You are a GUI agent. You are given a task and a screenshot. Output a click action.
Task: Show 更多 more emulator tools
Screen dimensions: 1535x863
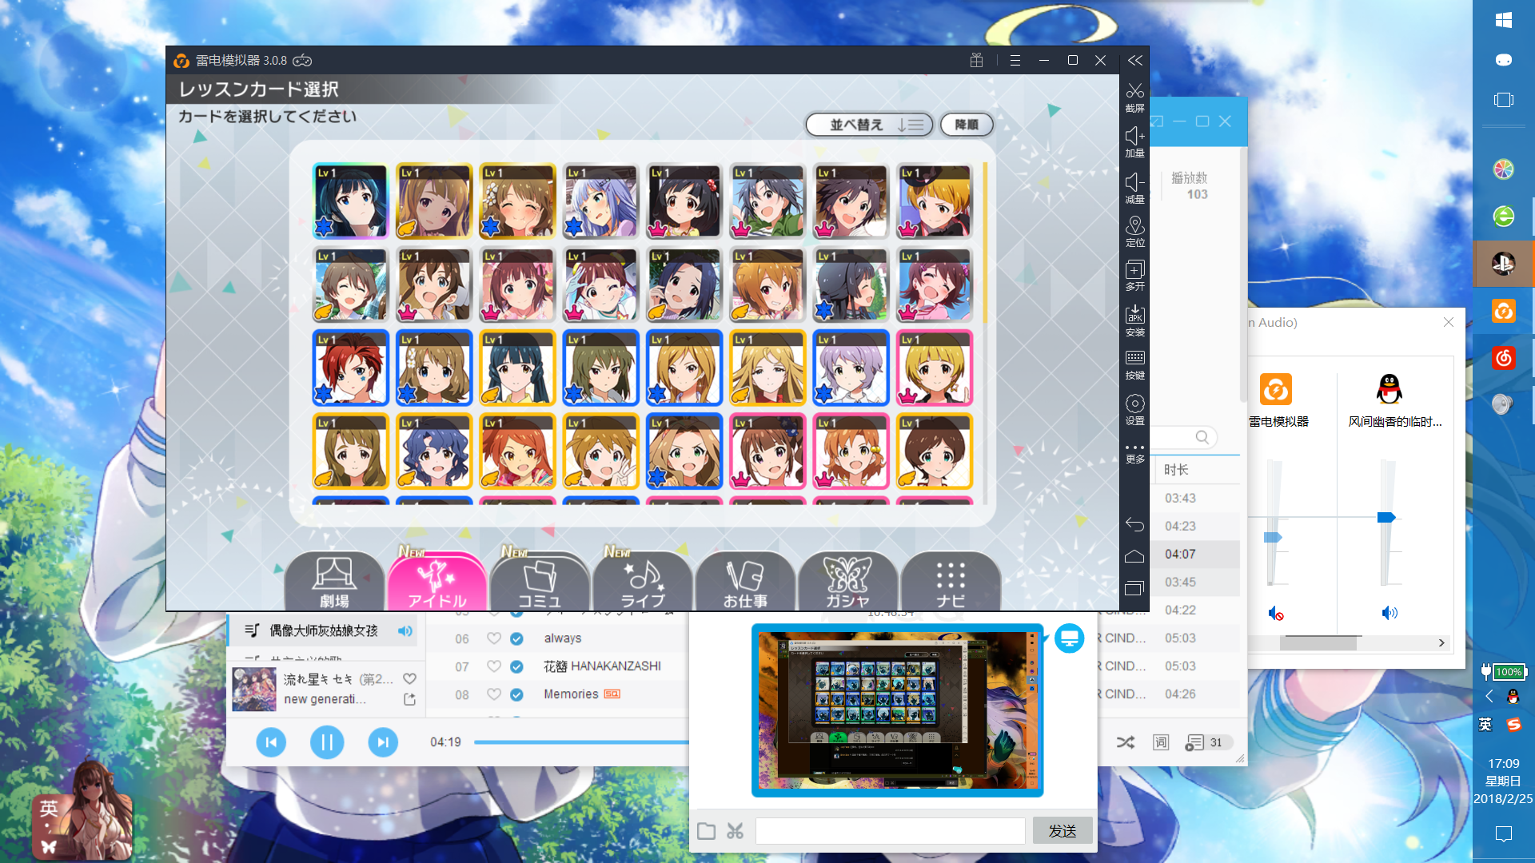point(1134,447)
